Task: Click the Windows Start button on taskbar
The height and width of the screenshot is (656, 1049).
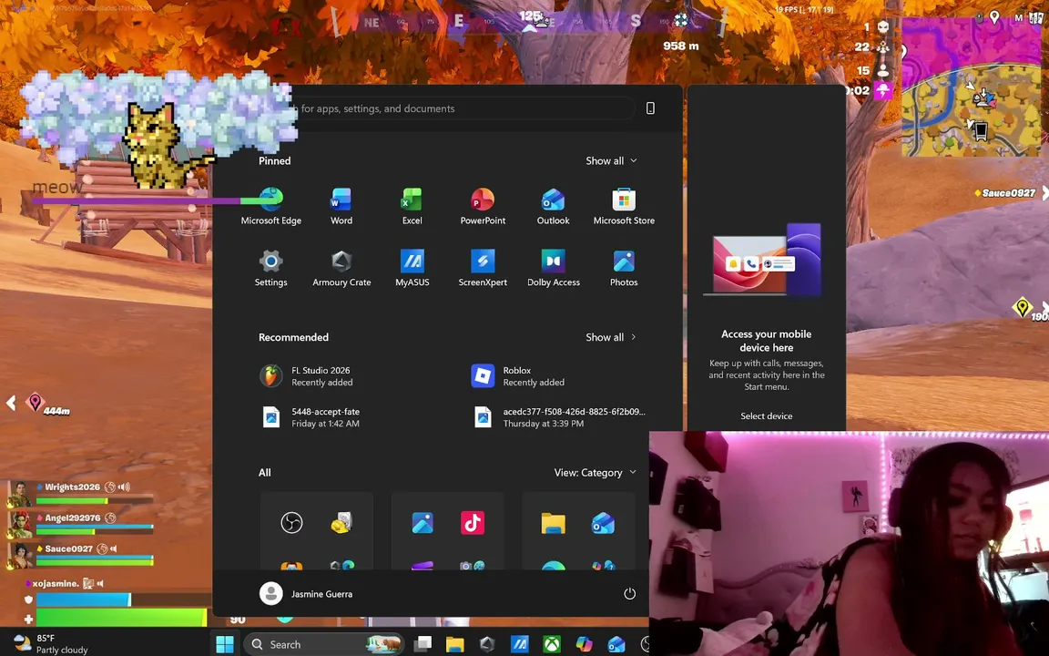Action: point(225,644)
